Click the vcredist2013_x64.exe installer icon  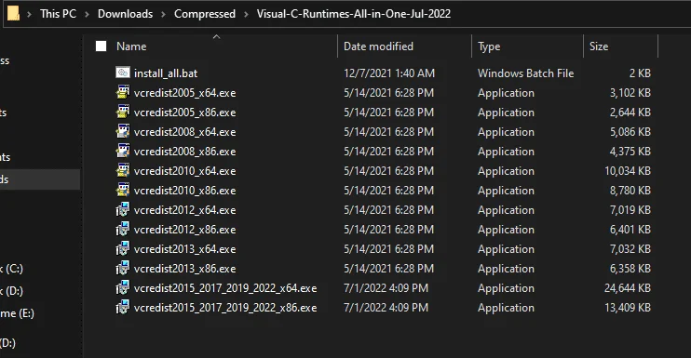point(123,248)
